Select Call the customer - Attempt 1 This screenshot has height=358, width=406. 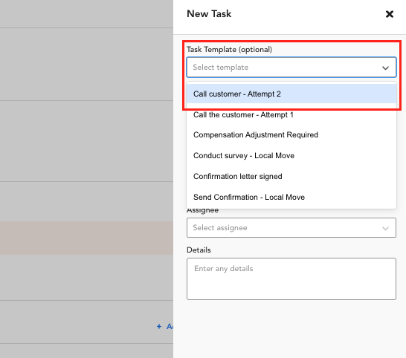click(291, 114)
